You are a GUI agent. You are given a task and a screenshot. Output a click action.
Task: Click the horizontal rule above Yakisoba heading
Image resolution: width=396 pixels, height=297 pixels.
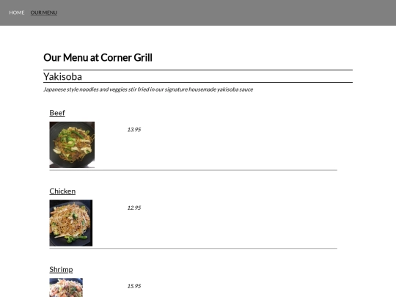pyautogui.click(x=198, y=70)
